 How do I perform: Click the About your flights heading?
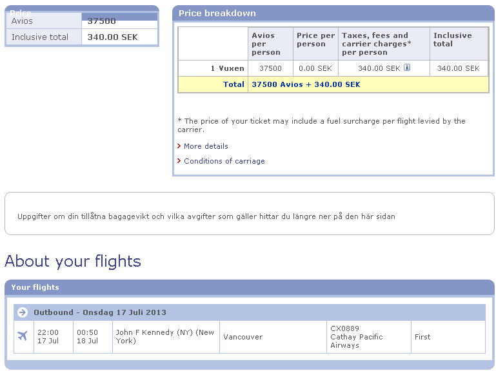point(73,261)
